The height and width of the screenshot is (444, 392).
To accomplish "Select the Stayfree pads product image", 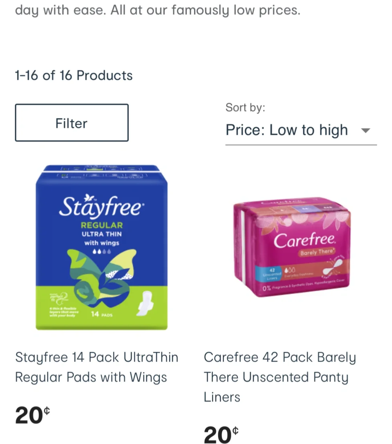I will (x=102, y=247).
